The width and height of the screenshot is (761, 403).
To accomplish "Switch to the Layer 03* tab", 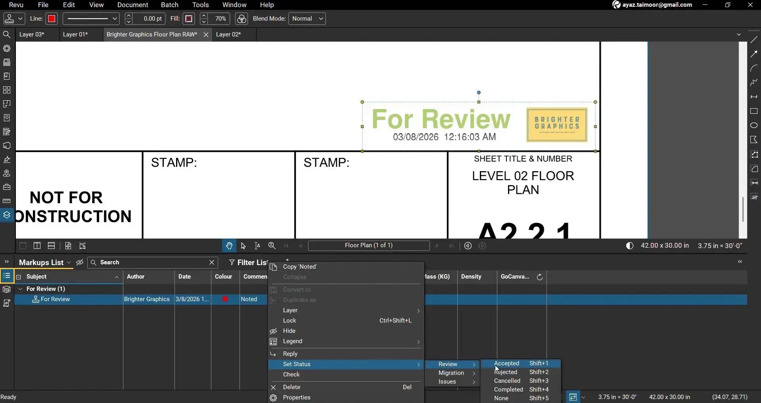I will pyautogui.click(x=32, y=34).
